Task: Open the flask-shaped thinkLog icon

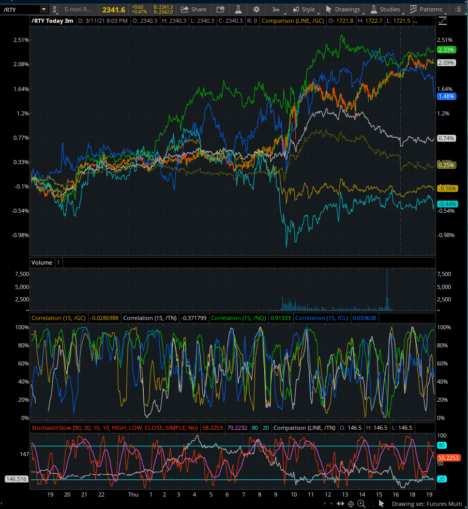Action: pyautogui.click(x=238, y=9)
